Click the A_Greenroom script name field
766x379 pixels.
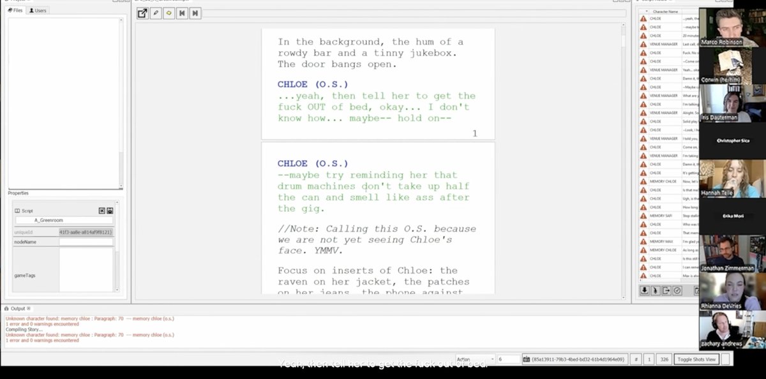point(64,220)
